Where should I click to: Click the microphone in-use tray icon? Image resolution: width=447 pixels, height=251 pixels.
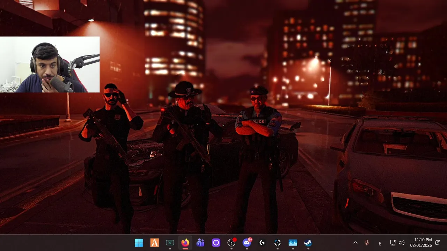pyautogui.click(x=367, y=243)
